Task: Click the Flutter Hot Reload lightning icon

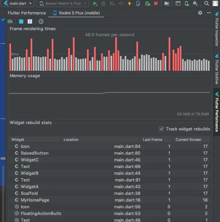Action: pos(130,4)
